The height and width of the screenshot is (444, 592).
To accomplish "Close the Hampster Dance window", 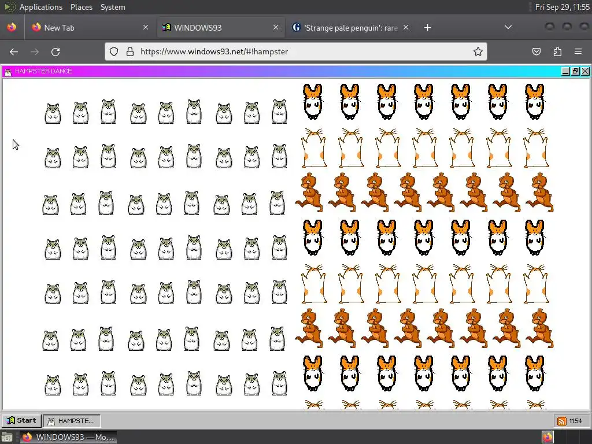I will [x=585, y=71].
